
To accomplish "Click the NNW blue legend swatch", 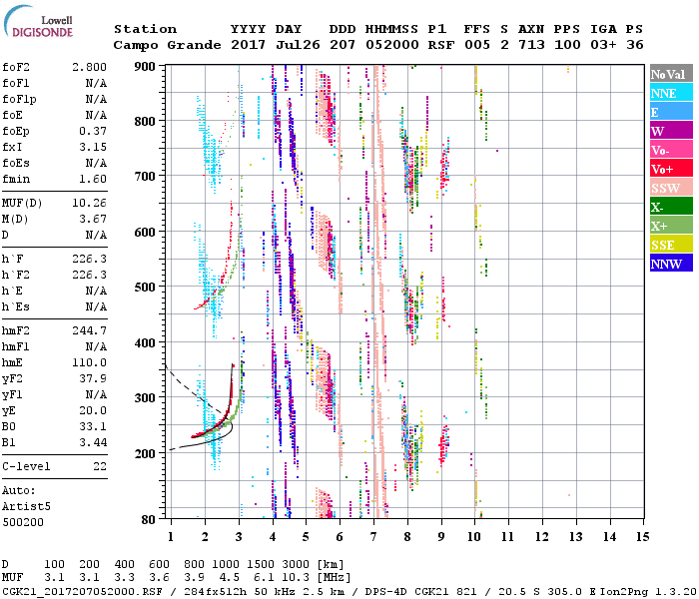I will point(671,264).
